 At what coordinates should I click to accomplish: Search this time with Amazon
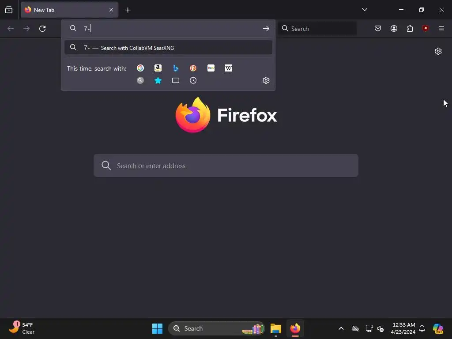158,68
